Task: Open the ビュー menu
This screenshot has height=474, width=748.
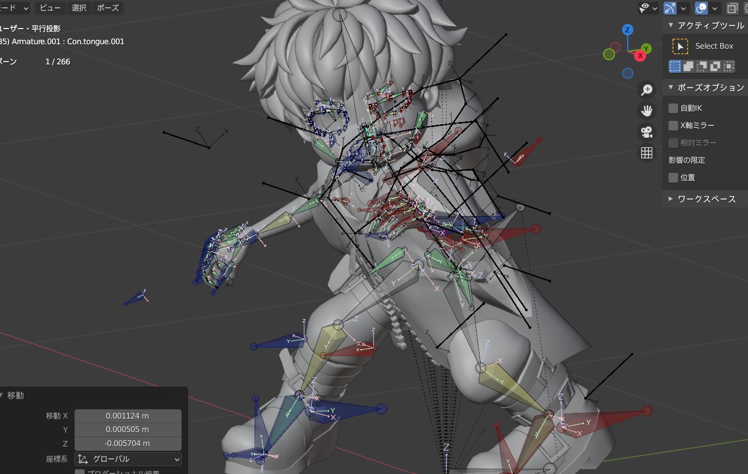Action: pyautogui.click(x=50, y=8)
